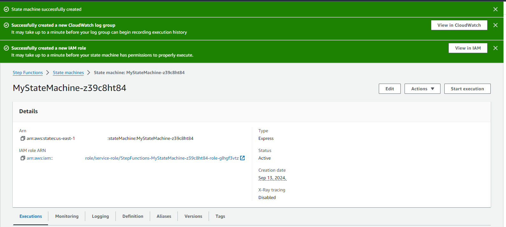Image resolution: width=506 pixels, height=227 pixels.
Task: Close the CloudWatch log group notification
Action: tap(495, 25)
